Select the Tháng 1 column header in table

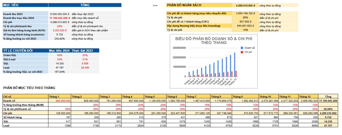tap(59, 96)
